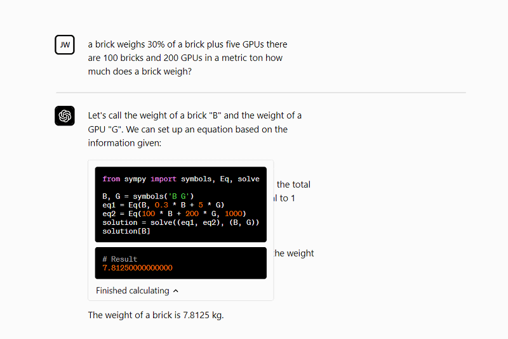Click the final answer sentence with 7.8125 kg
508x339 pixels.
click(156, 315)
